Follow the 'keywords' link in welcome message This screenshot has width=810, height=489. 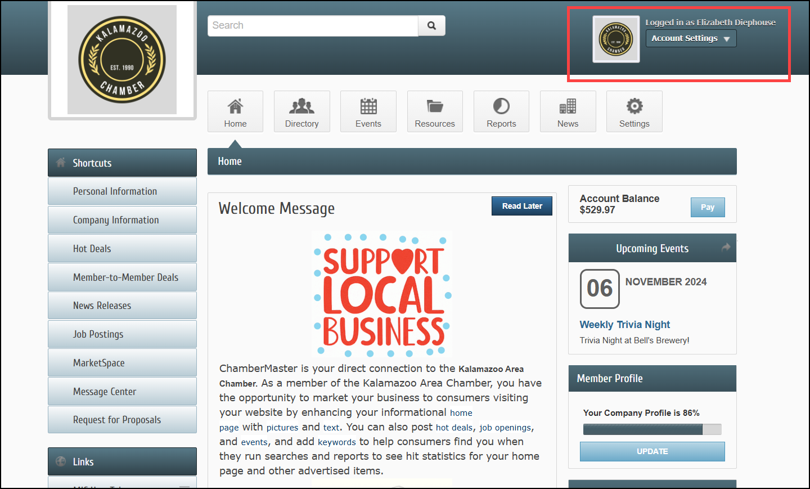tap(337, 442)
